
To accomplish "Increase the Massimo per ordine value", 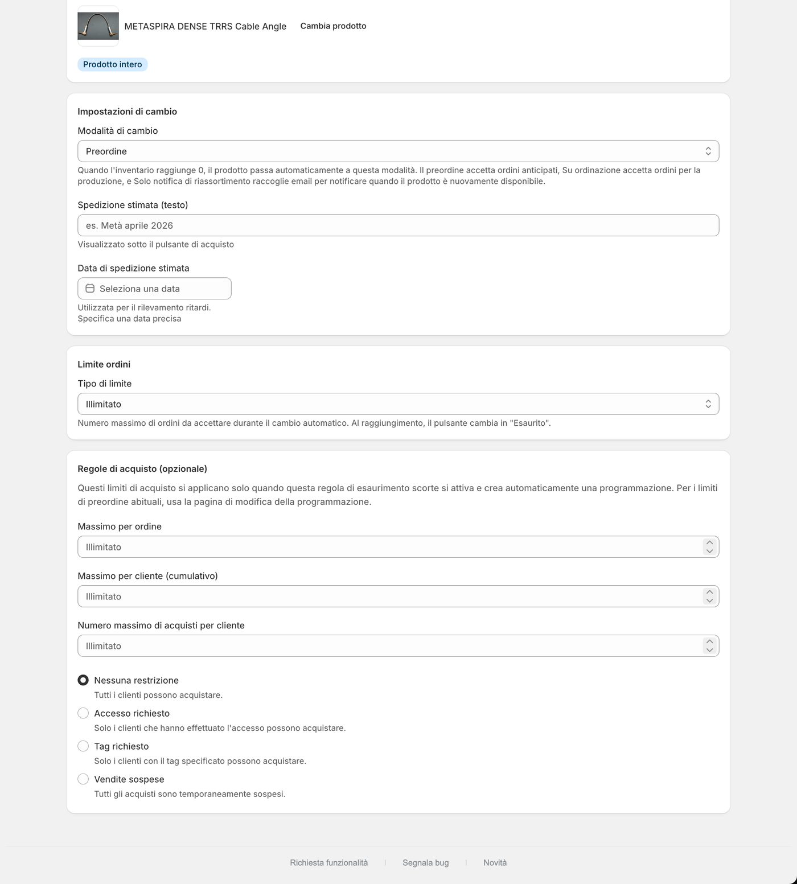I will point(709,542).
